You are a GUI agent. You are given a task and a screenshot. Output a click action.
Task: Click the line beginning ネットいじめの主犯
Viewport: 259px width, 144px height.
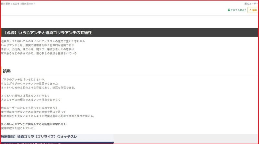(x=39, y=87)
